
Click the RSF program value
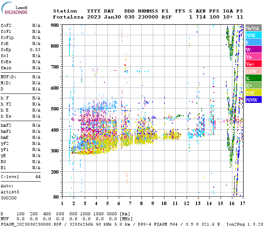(x=167, y=17)
